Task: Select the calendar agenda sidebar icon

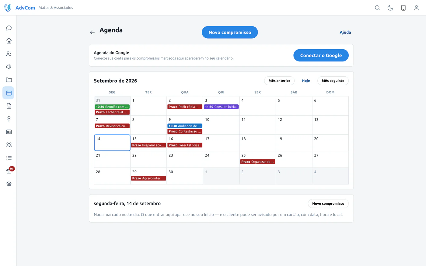Action: (9, 93)
